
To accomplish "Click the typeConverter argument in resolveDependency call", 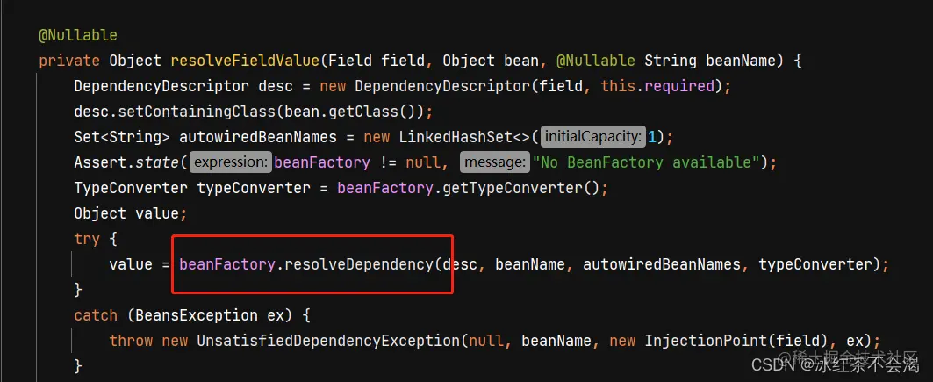I will (x=815, y=264).
